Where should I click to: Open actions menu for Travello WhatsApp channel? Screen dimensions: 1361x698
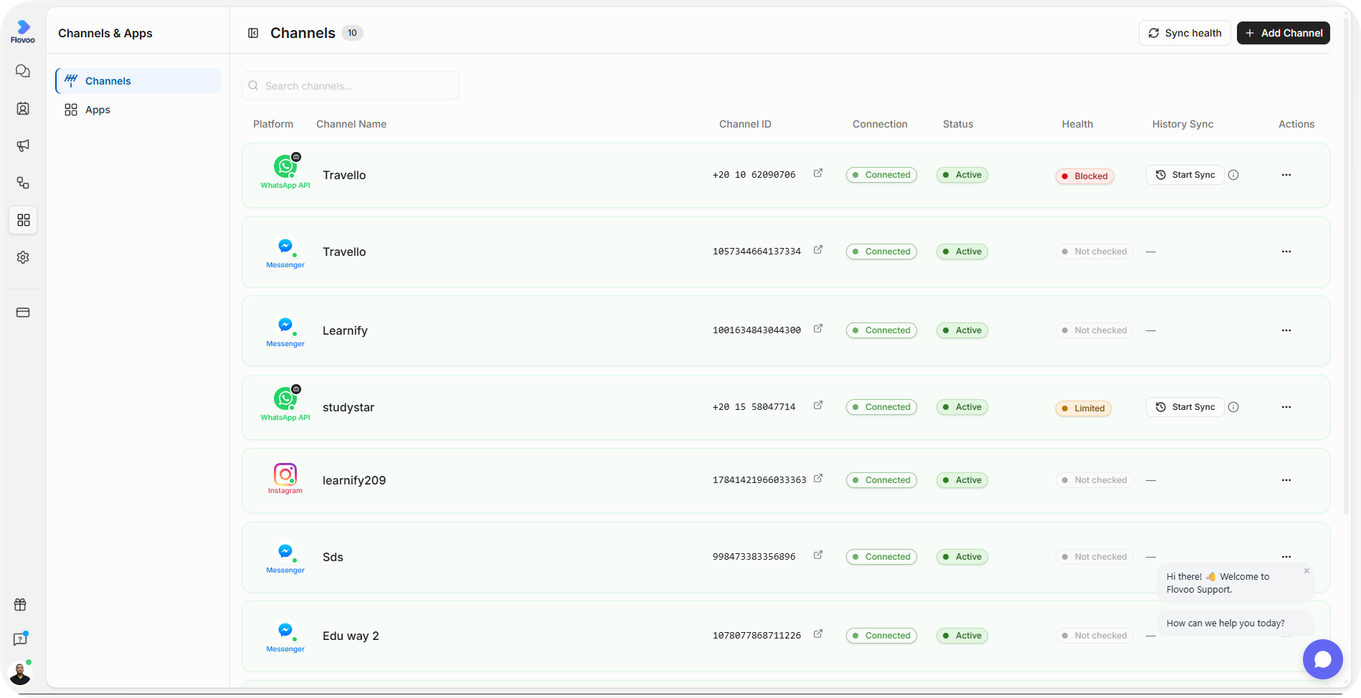(1286, 175)
